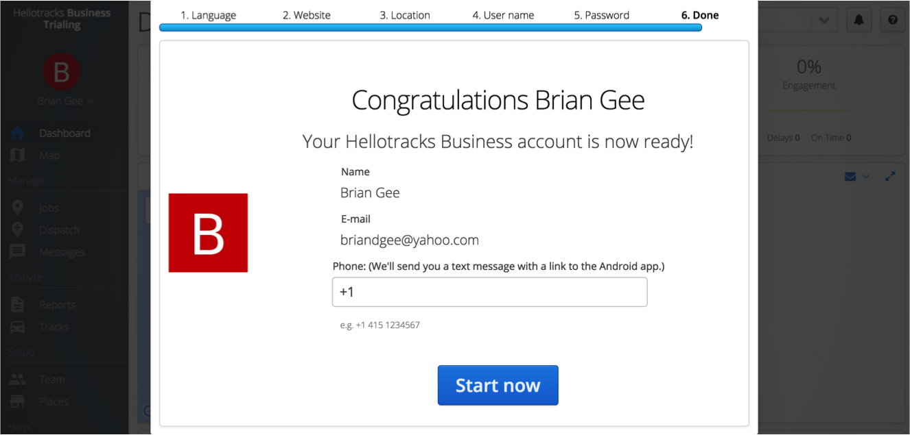Open Jobs in the sidebar
Image resolution: width=910 pixels, height=435 pixels.
[49, 208]
